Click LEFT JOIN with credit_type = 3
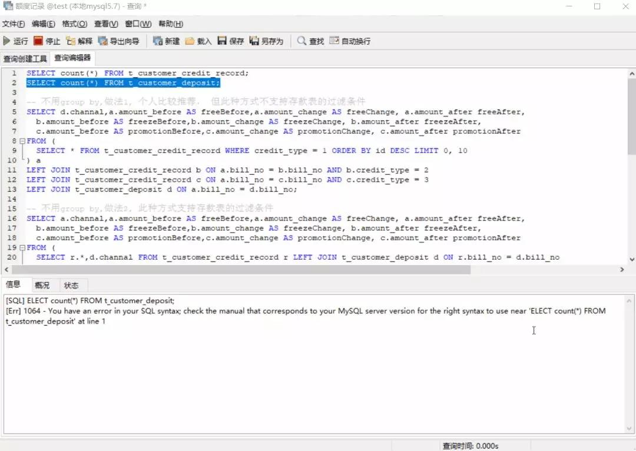 pyautogui.click(x=227, y=180)
